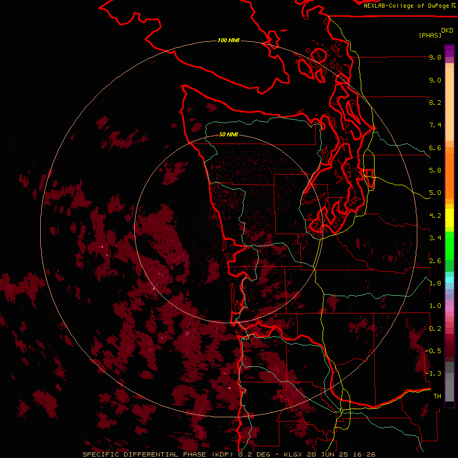Pick the orange band on the color scale
Image resolution: width=458 pixels, height=458 pixels.
[449, 175]
